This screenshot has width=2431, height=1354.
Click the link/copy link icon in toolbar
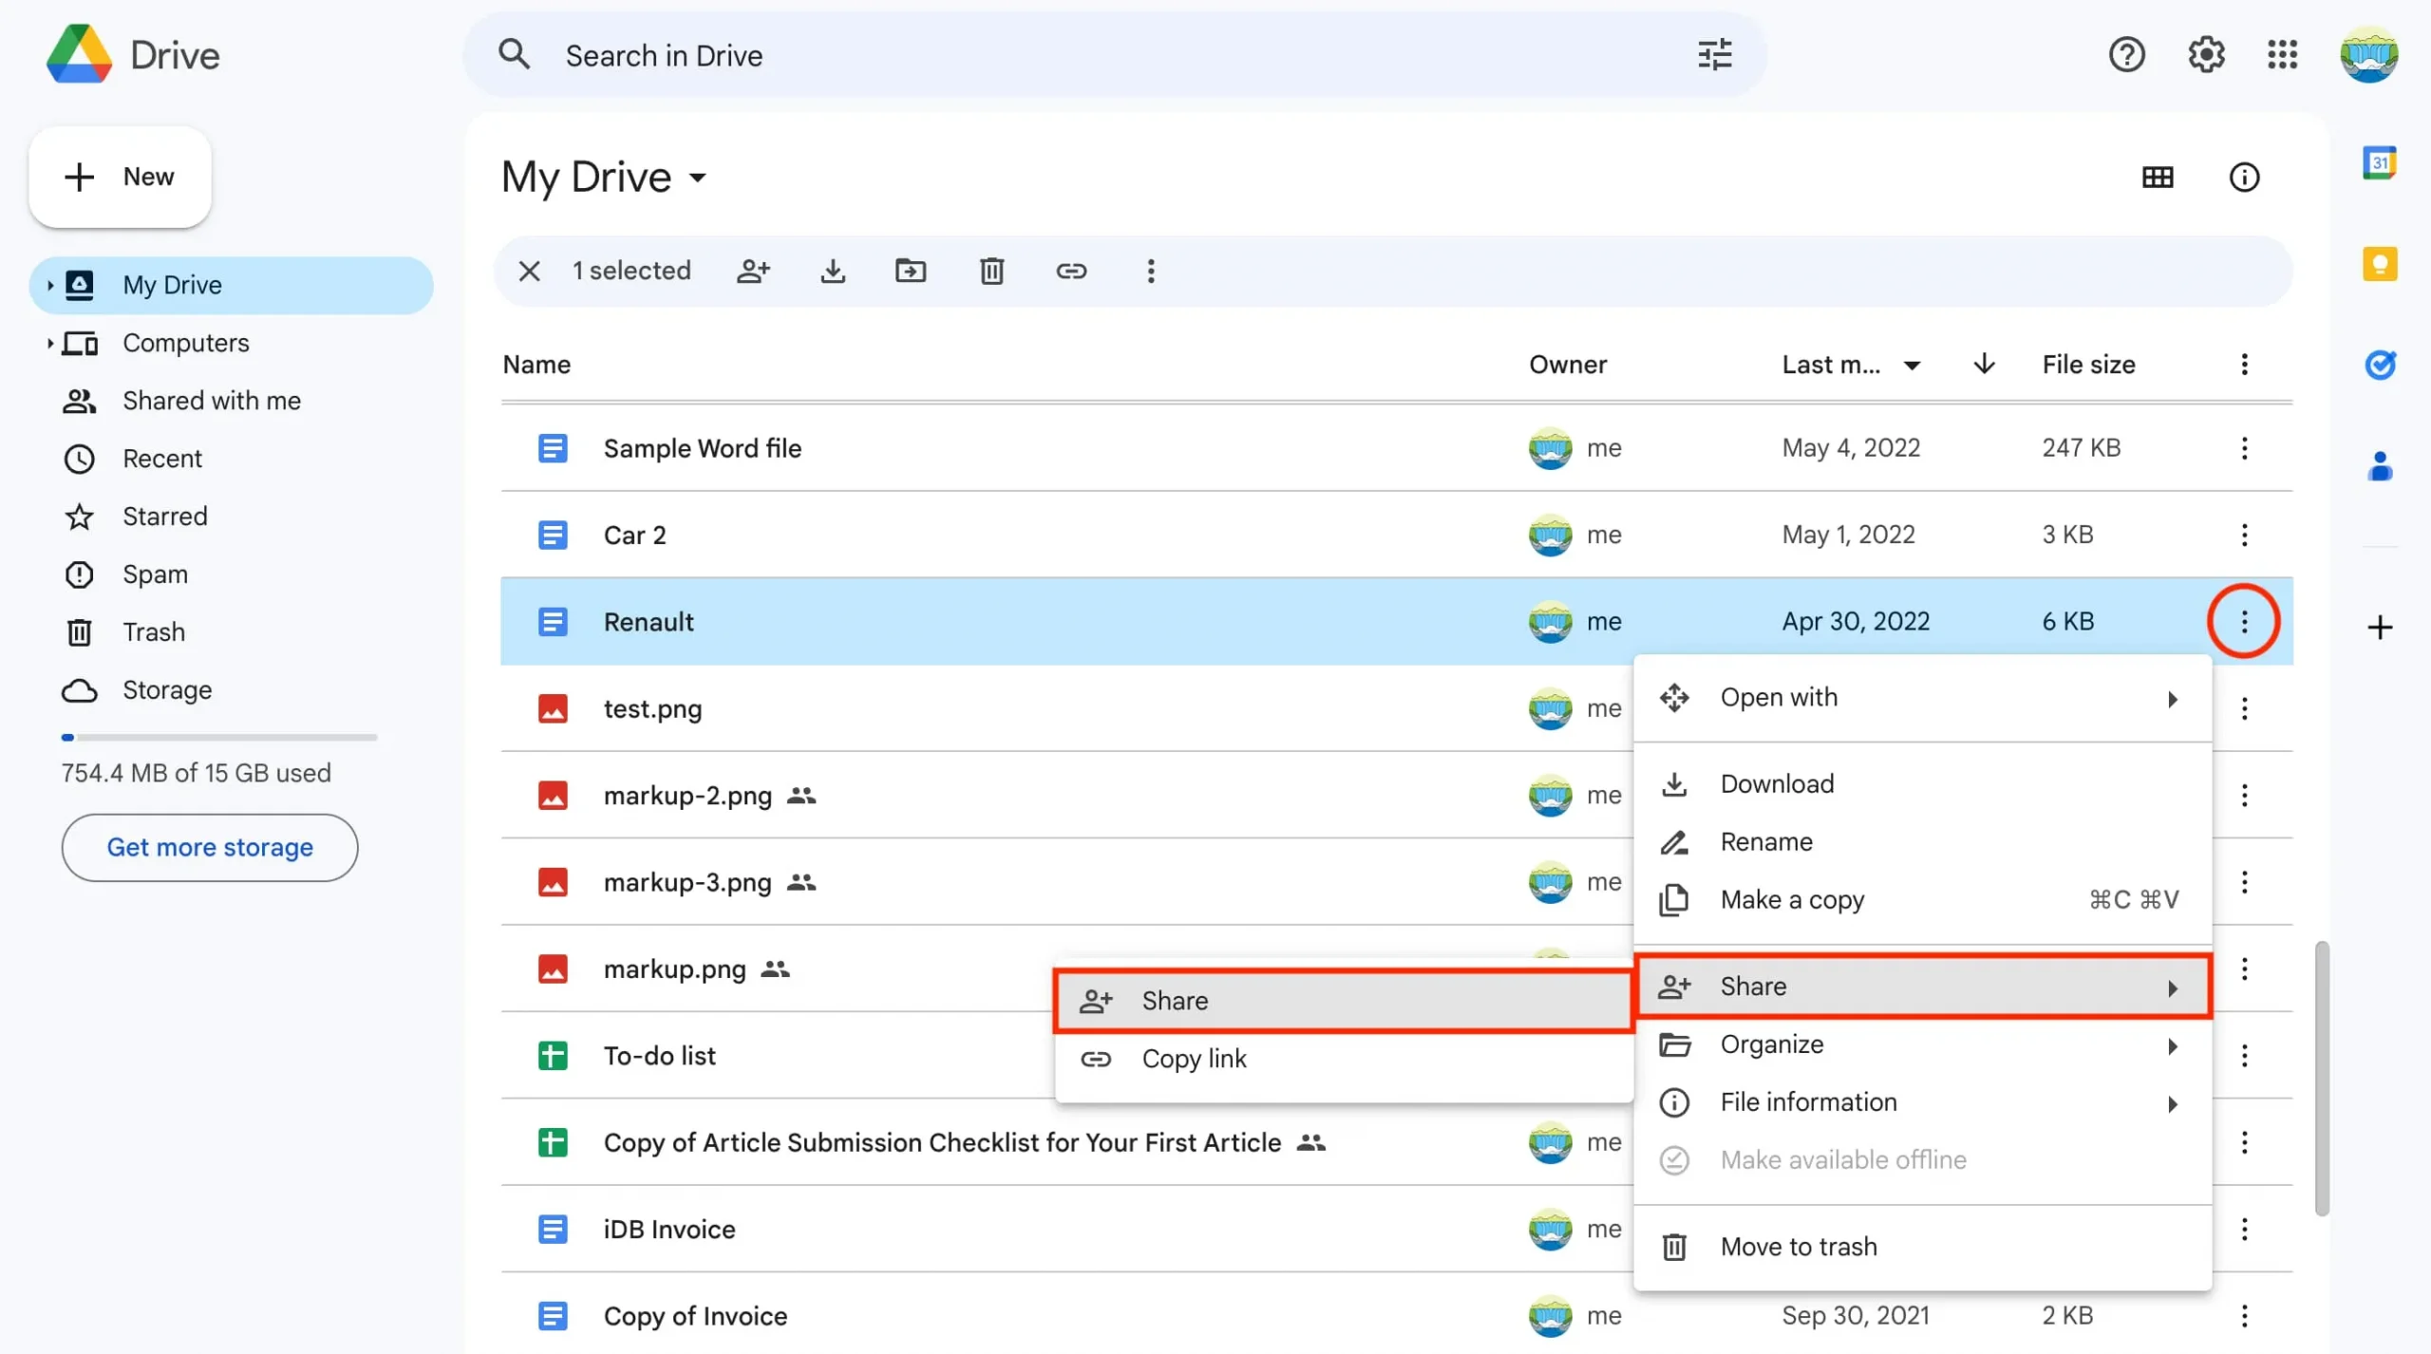click(x=1068, y=270)
